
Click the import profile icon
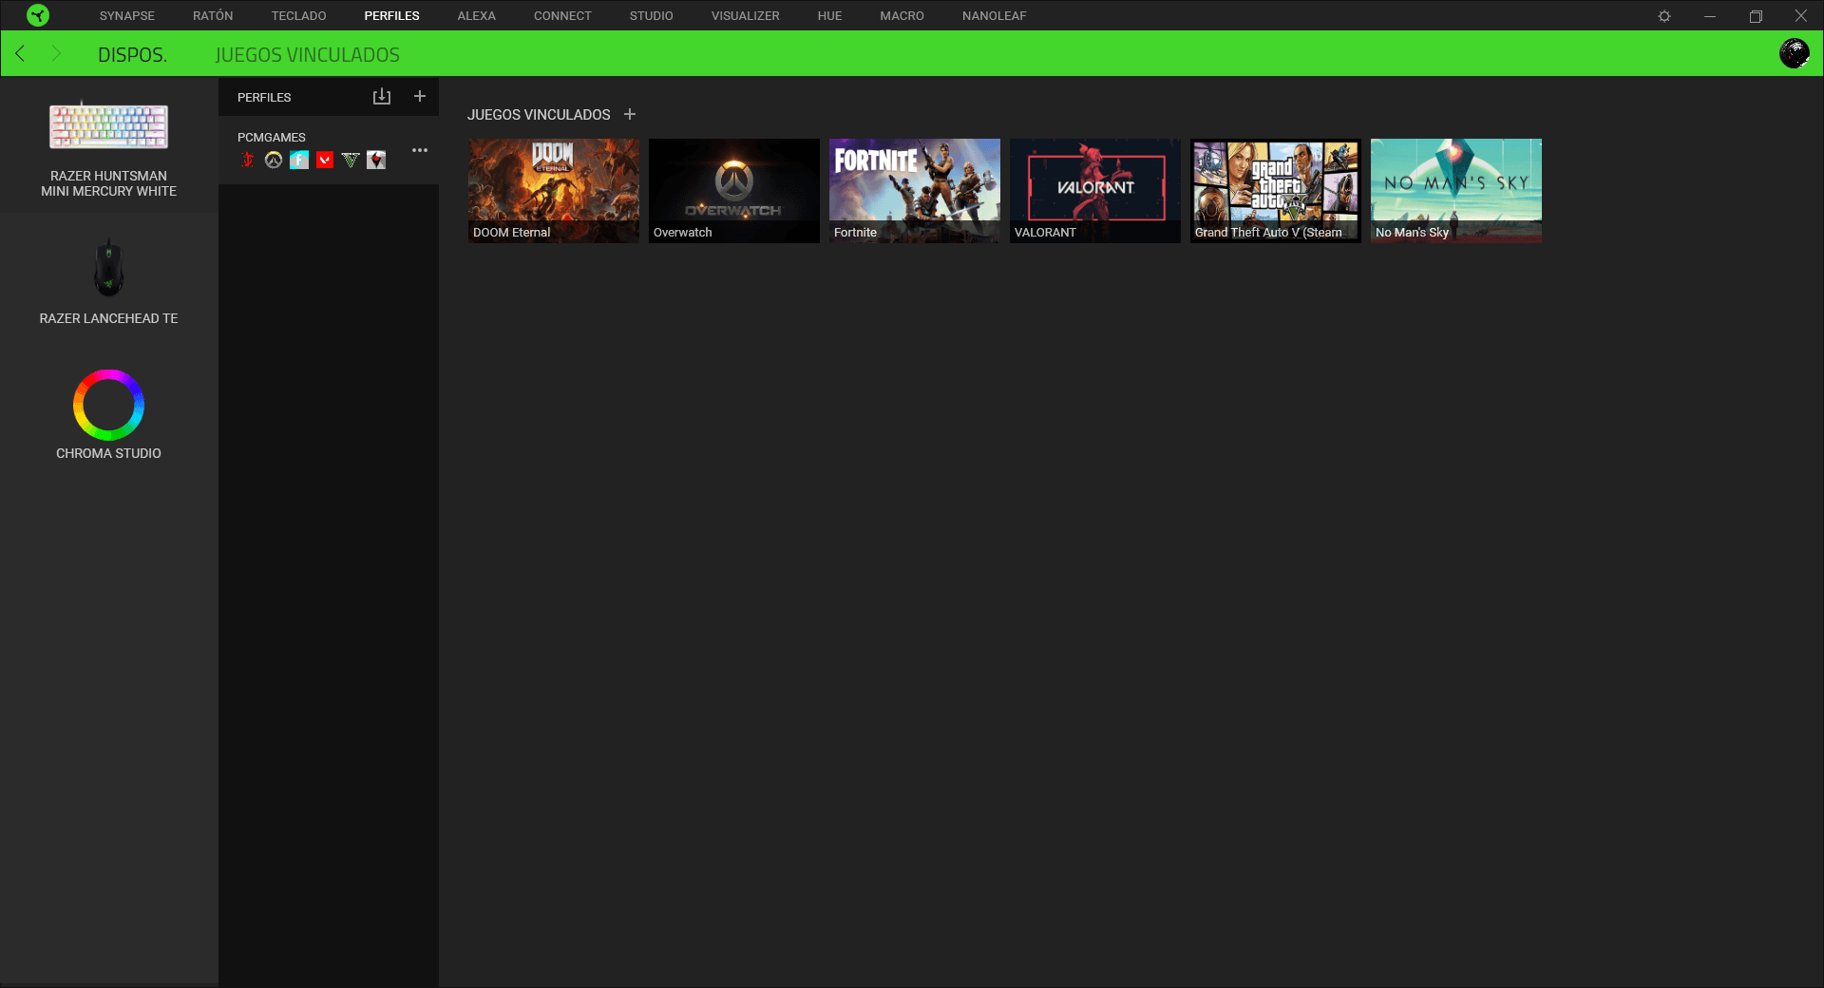pos(382,97)
